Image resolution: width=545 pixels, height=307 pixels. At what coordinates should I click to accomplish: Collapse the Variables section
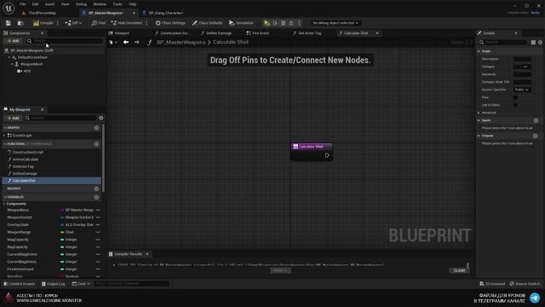(4, 197)
